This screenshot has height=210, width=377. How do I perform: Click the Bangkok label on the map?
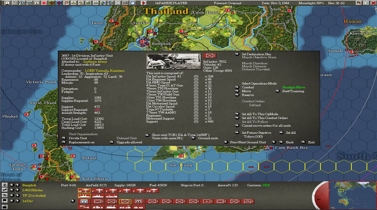pyautogui.click(x=161, y=44)
